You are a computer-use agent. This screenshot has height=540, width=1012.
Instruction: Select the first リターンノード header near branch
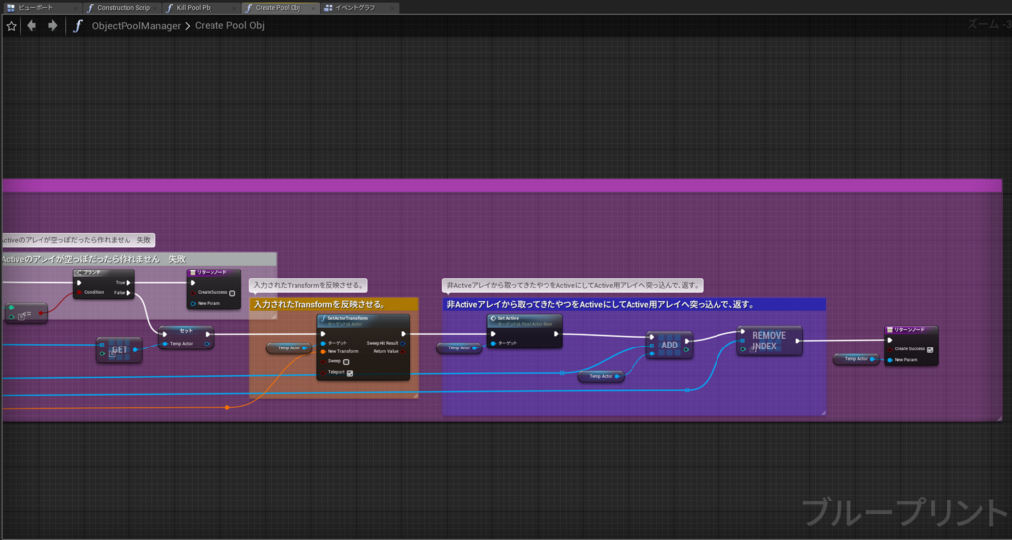click(x=213, y=273)
